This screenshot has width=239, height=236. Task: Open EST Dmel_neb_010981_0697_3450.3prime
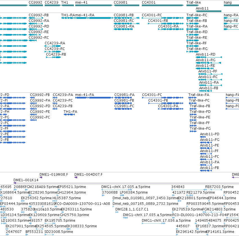145,198
